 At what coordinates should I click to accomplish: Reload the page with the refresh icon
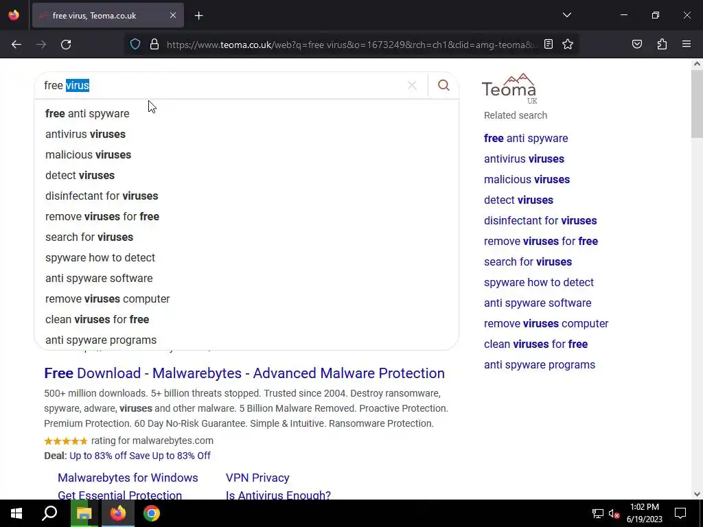point(66,45)
